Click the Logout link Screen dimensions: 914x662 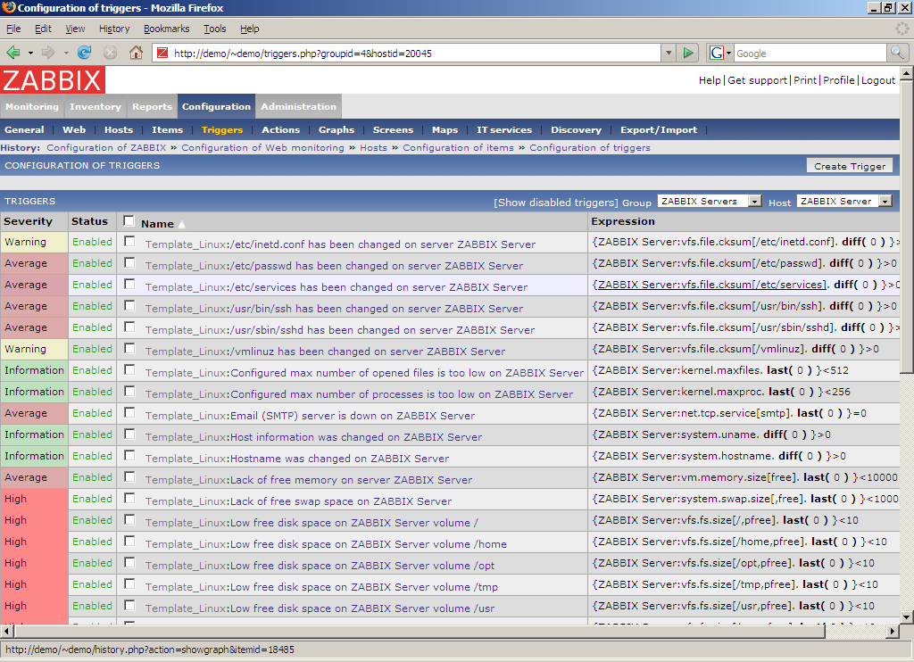pyautogui.click(x=878, y=80)
